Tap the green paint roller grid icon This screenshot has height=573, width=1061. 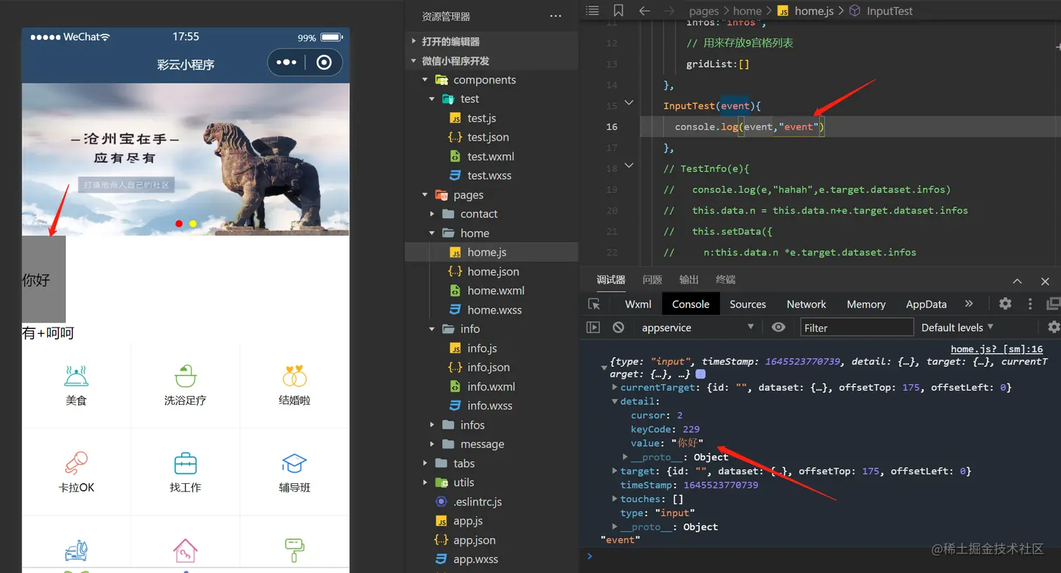click(x=294, y=551)
